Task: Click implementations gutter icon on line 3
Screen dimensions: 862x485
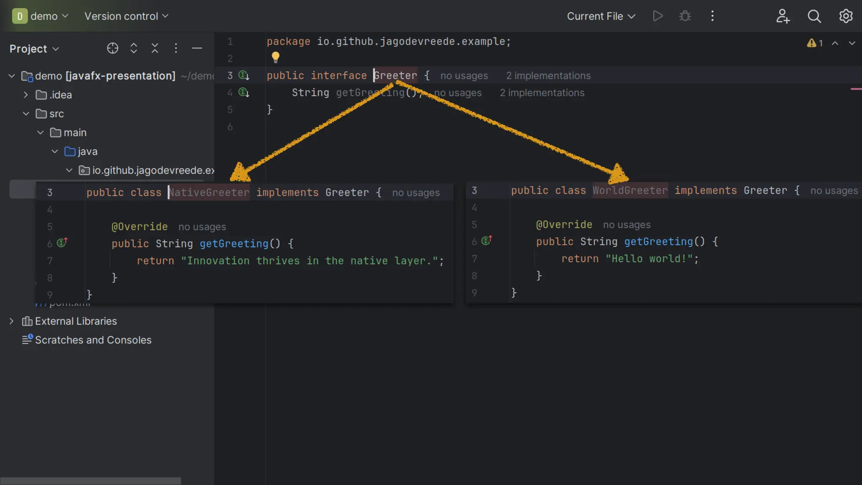Action: 244,75
